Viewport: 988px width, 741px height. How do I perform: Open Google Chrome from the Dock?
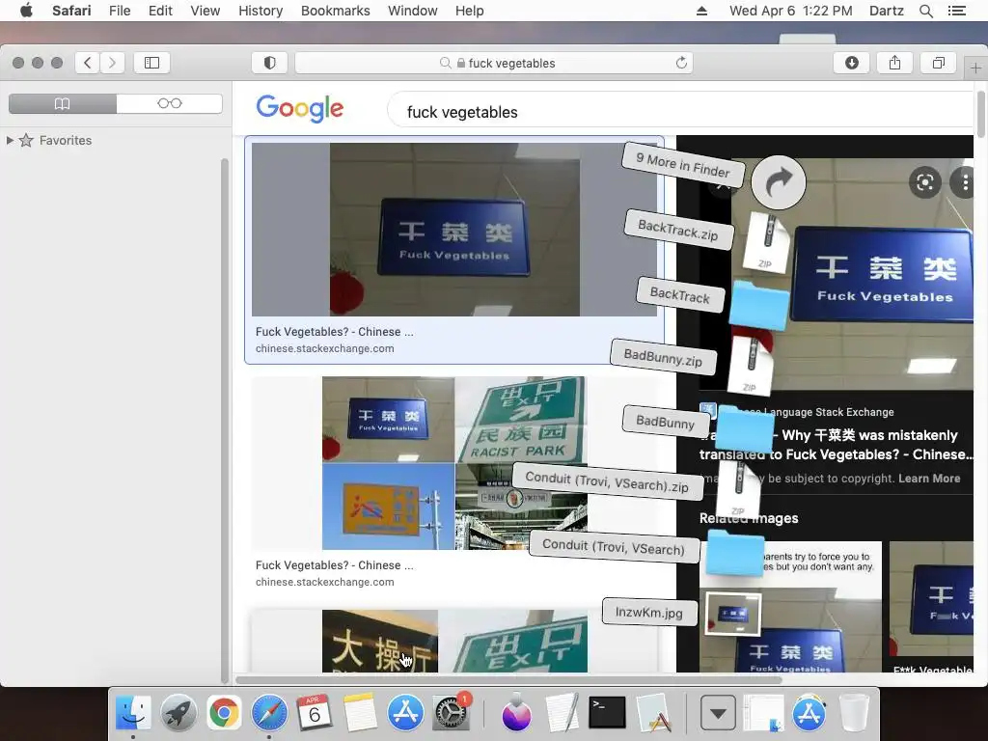(x=224, y=713)
